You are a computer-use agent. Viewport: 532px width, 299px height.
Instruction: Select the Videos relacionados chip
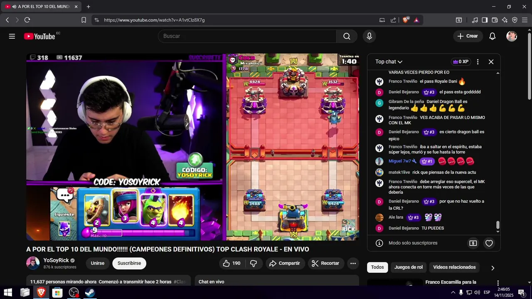tap(454, 267)
